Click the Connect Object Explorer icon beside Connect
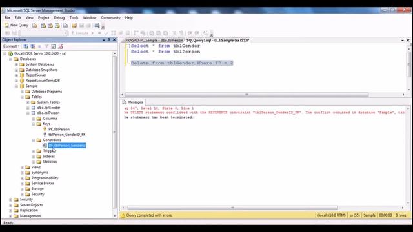Screen dimensions: 413x232 [x=26, y=46]
